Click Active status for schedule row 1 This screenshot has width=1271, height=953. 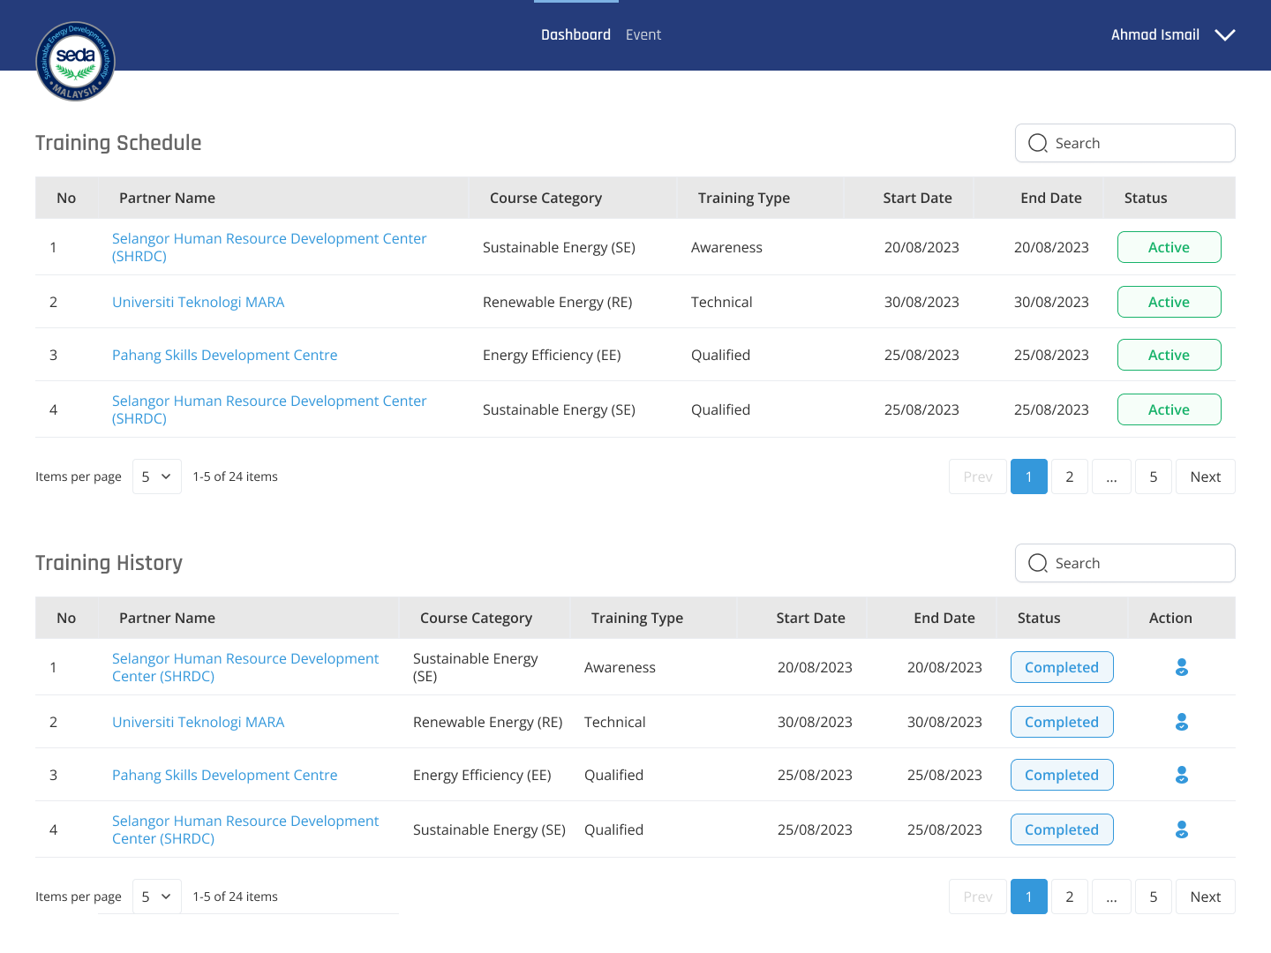(x=1169, y=247)
